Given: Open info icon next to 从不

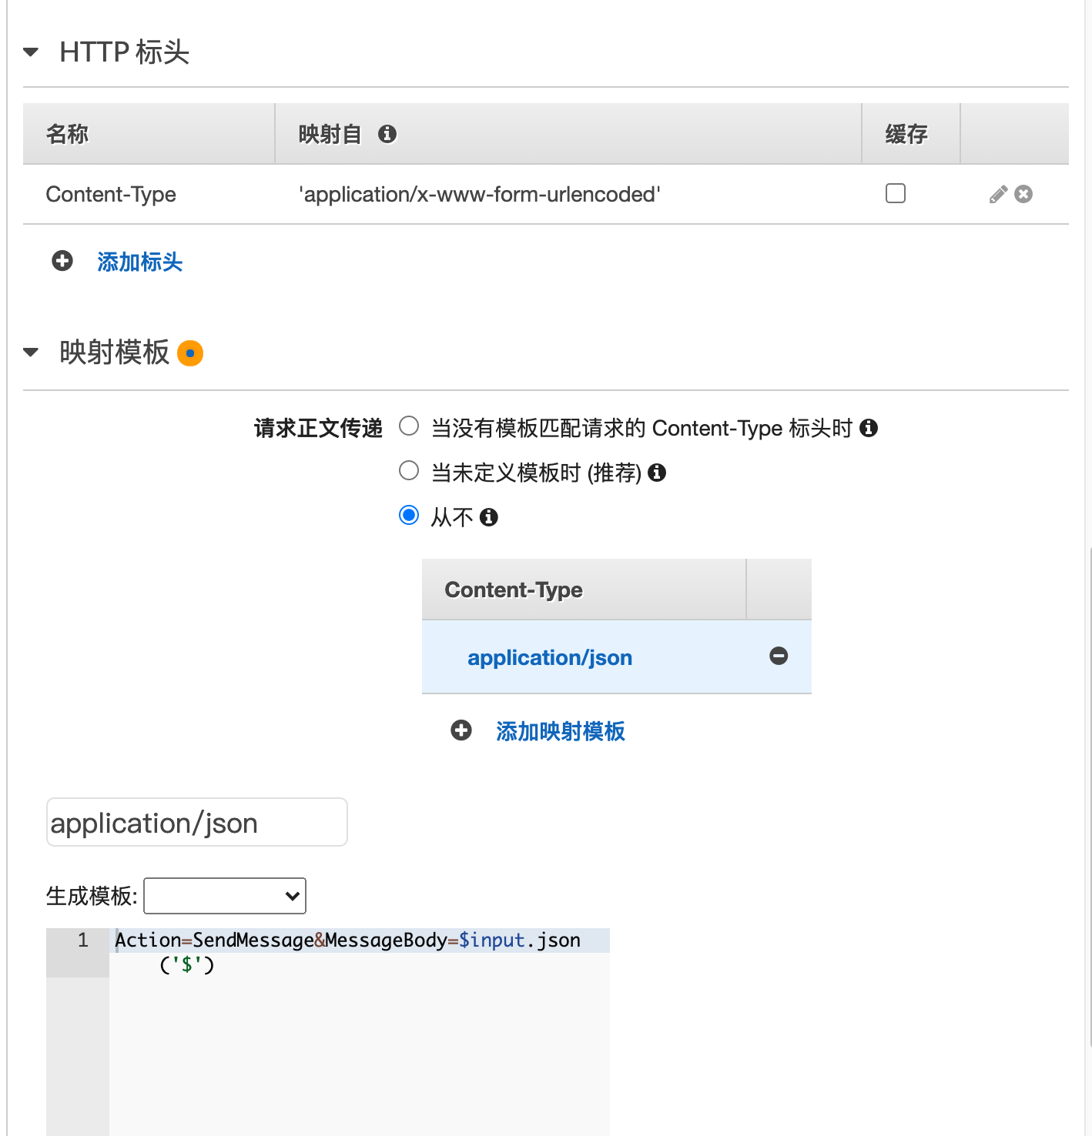Looking at the screenshot, I should 489,517.
